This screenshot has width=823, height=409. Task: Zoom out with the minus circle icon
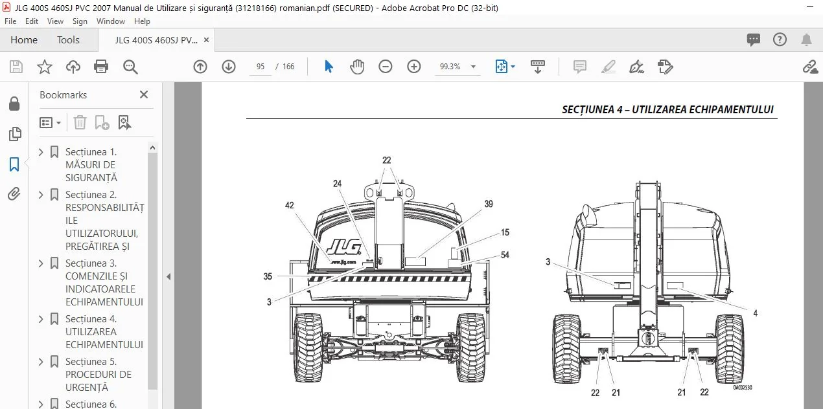pyautogui.click(x=386, y=67)
